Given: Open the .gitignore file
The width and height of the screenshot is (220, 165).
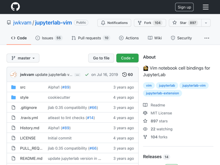Looking at the screenshot, I should point(28,108).
